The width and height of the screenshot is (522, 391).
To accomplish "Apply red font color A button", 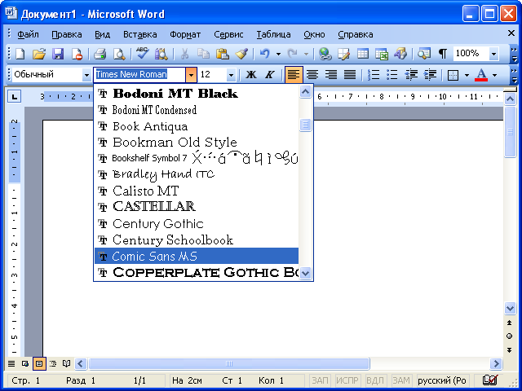I will click(481, 75).
